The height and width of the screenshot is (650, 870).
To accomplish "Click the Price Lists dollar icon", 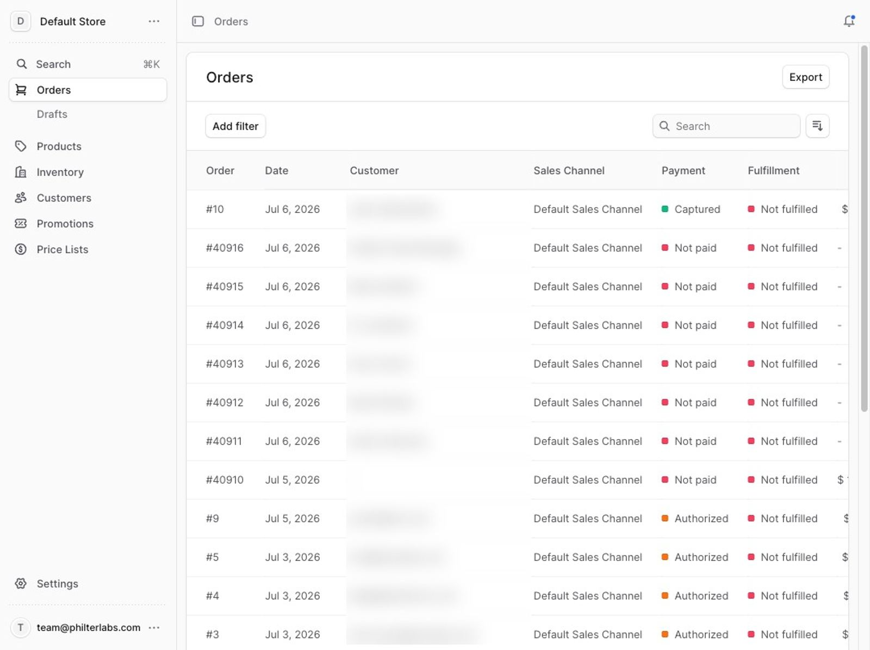I will pos(21,249).
